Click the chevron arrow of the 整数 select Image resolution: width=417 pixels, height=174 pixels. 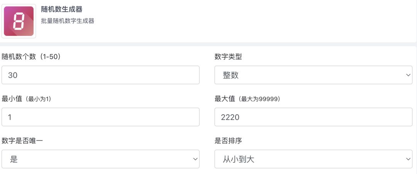409,75
